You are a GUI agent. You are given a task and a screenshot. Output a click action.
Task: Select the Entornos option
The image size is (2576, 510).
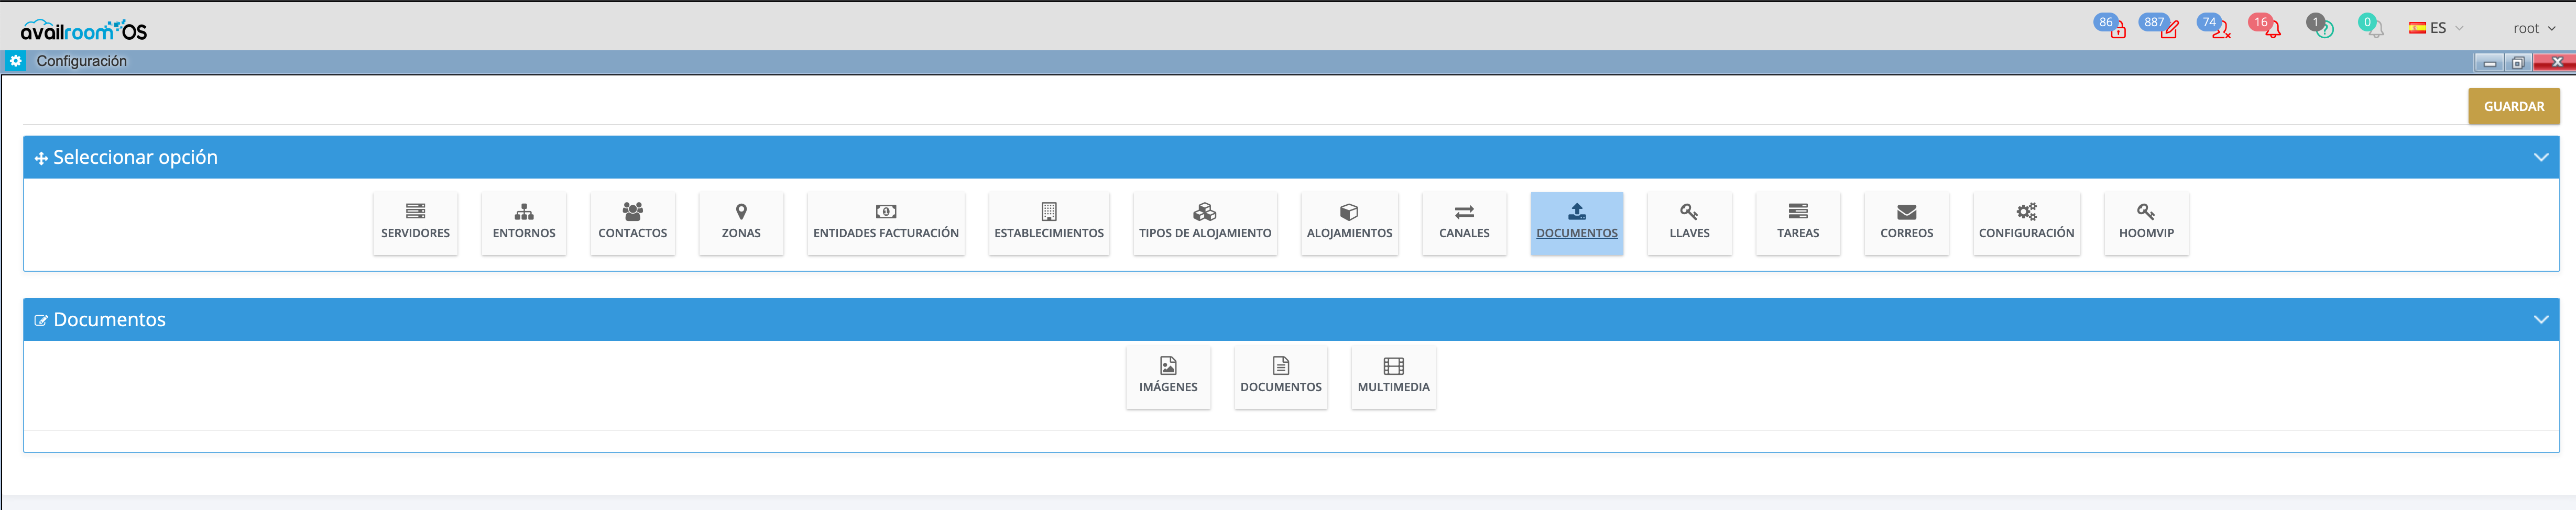tap(524, 222)
